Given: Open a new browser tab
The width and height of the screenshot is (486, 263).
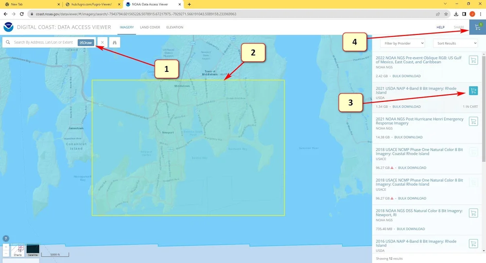Looking at the screenshot, I should point(190,4).
